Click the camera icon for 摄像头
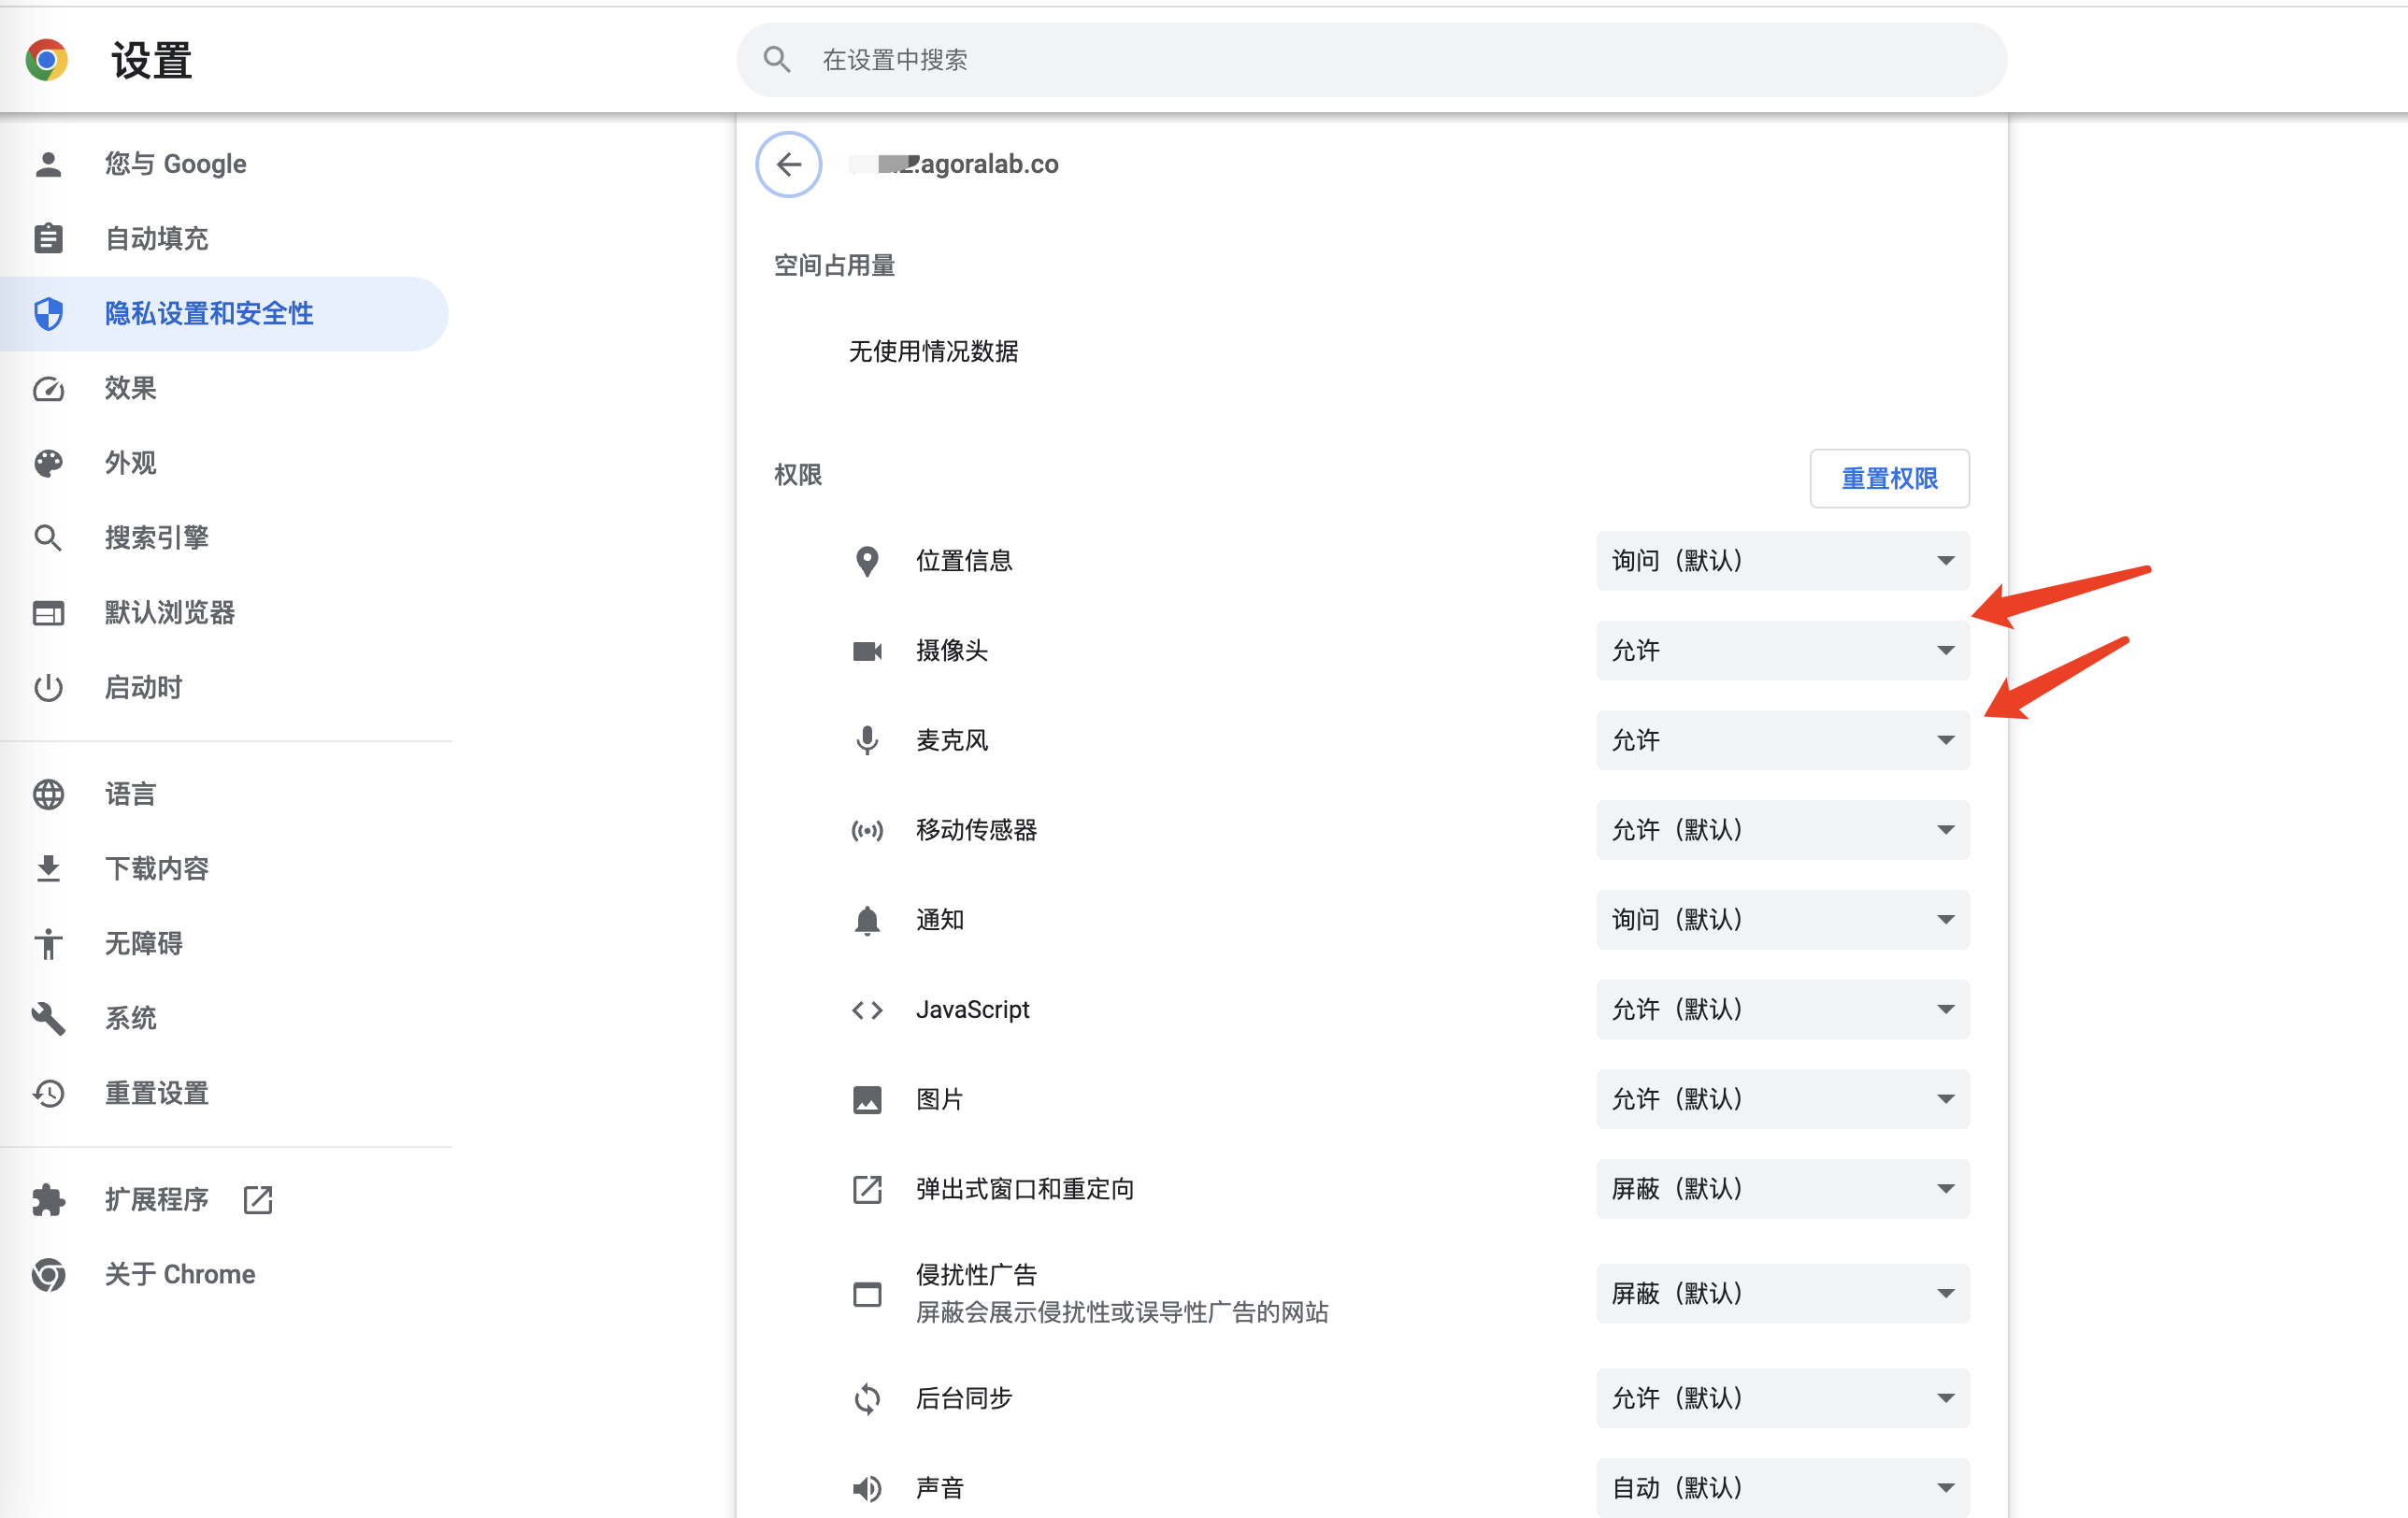 pos(867,651)
